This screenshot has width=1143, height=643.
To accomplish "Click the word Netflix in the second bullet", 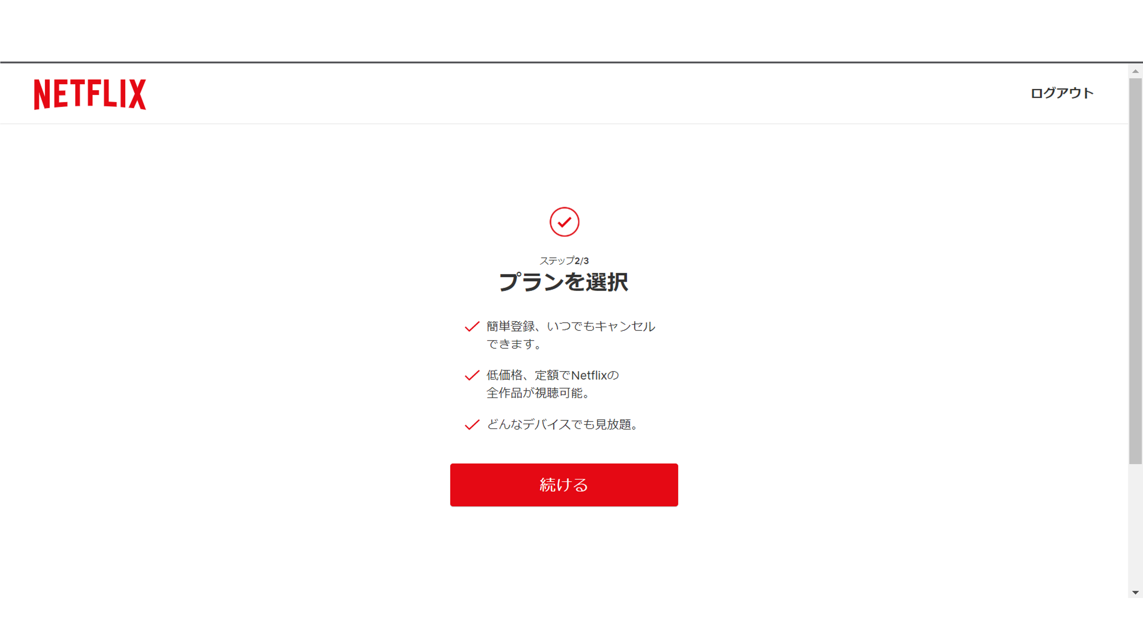I will pyautogui.click(x=589, y=375).
